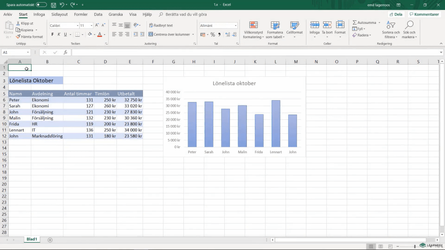Click Klipp ut scissors command

(x=25, y=23)
